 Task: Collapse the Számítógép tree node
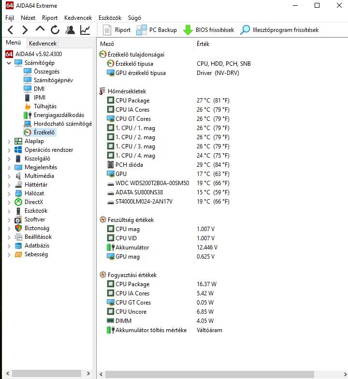coord(9,63)
